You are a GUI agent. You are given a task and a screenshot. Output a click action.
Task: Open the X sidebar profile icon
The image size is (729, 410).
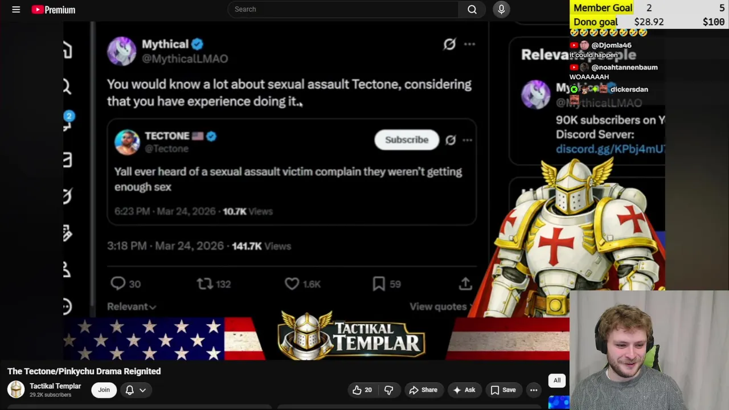pos(67,269)
